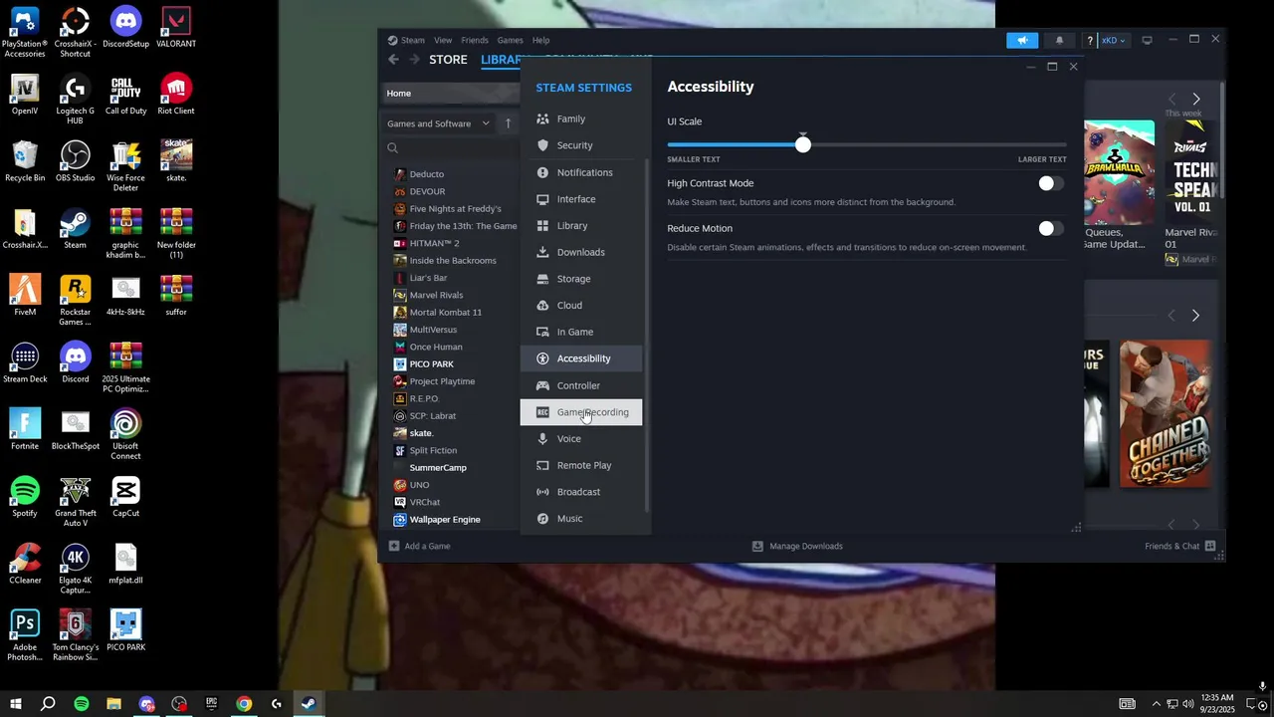This screenshot has width=1274, height=717.
Task: Select Wallpaper Engine in library list
Action: (445, 519)
